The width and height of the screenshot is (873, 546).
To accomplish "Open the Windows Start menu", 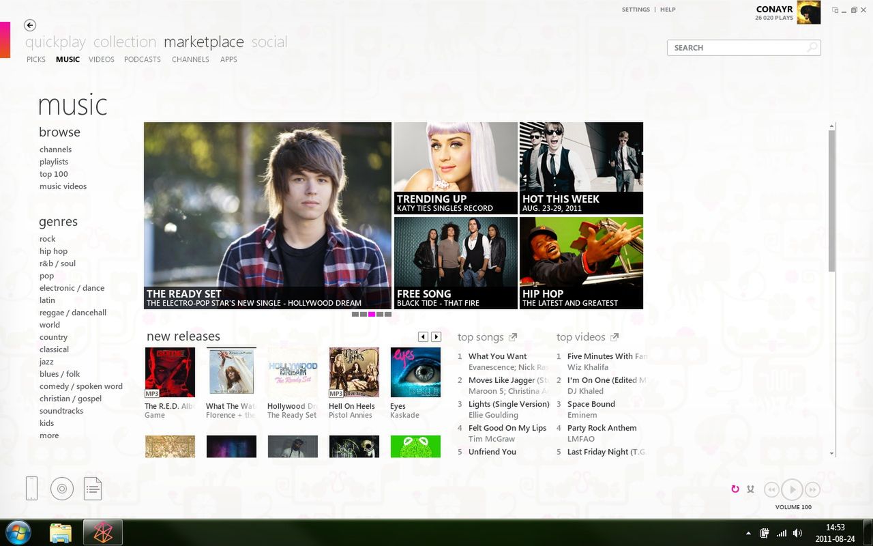I will click(x=18, y=532).
